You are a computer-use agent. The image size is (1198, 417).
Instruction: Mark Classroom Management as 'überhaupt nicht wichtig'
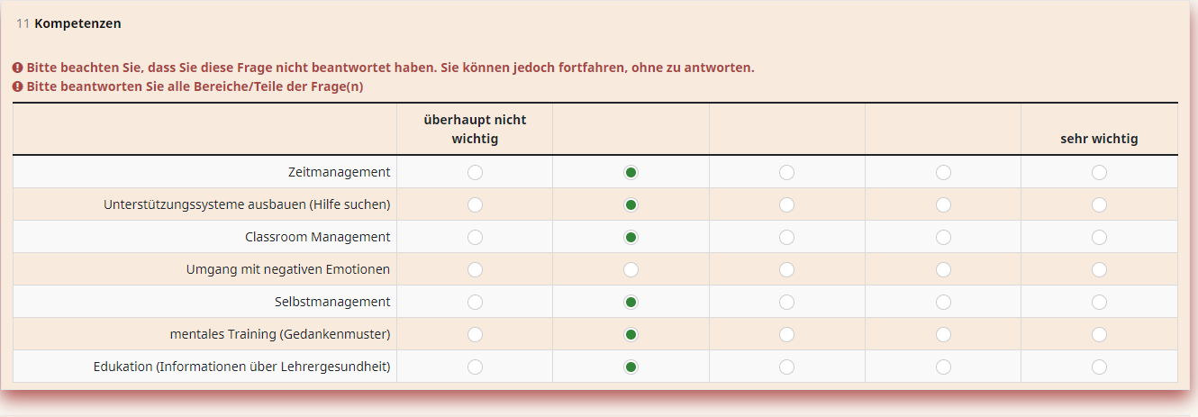pos(475,237)
